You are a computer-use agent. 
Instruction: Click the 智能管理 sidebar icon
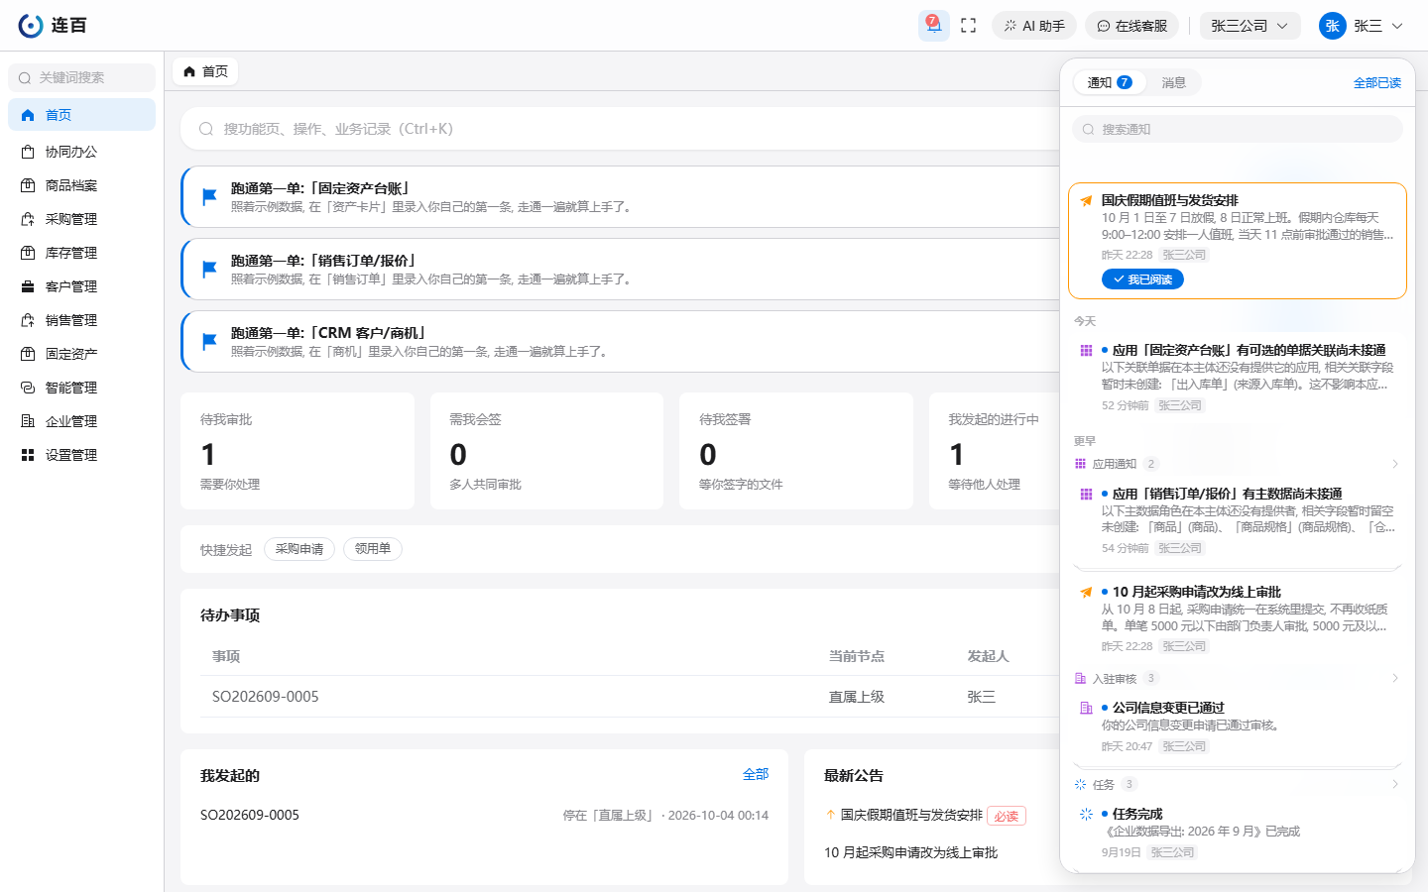(x=28, y=388)
